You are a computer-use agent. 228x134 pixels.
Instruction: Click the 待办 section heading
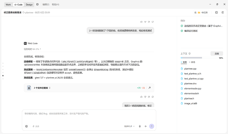tap(183, 21)
